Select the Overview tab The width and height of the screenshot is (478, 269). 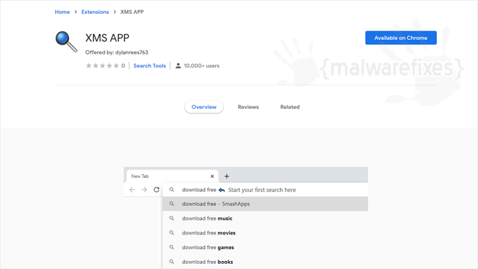pos(204,107)
